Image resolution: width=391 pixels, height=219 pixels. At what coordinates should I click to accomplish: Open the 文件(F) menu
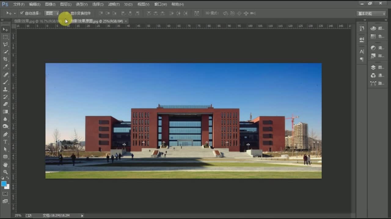tap(19, 4)
